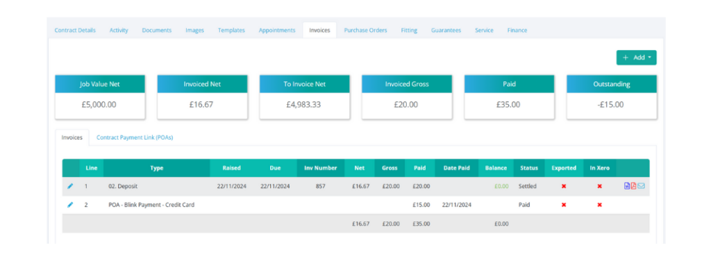711x261 pixels.
Task: Select the Invoices sub-tab
Action: [x=72, y=137]
